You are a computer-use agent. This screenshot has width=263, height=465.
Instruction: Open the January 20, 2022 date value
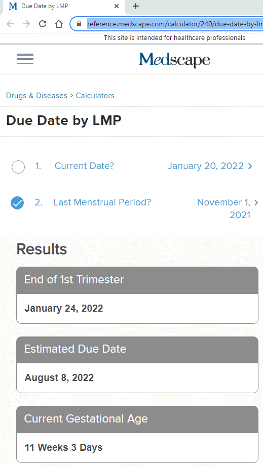coord(206,166)
